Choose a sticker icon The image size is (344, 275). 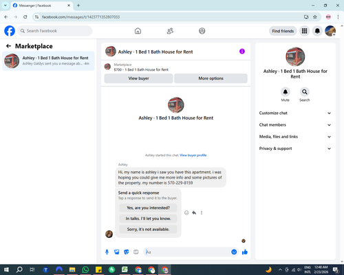coord(127,252)
